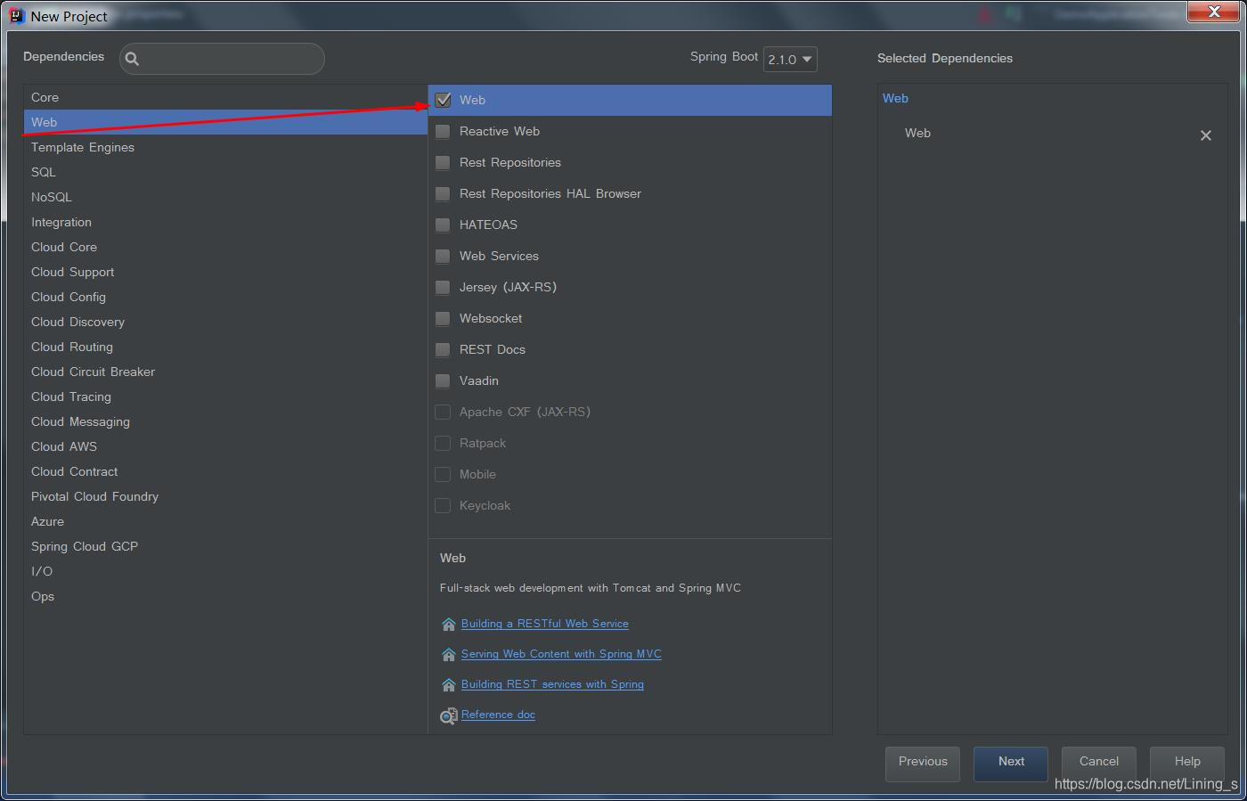Open the Help button

(1187, 763)
